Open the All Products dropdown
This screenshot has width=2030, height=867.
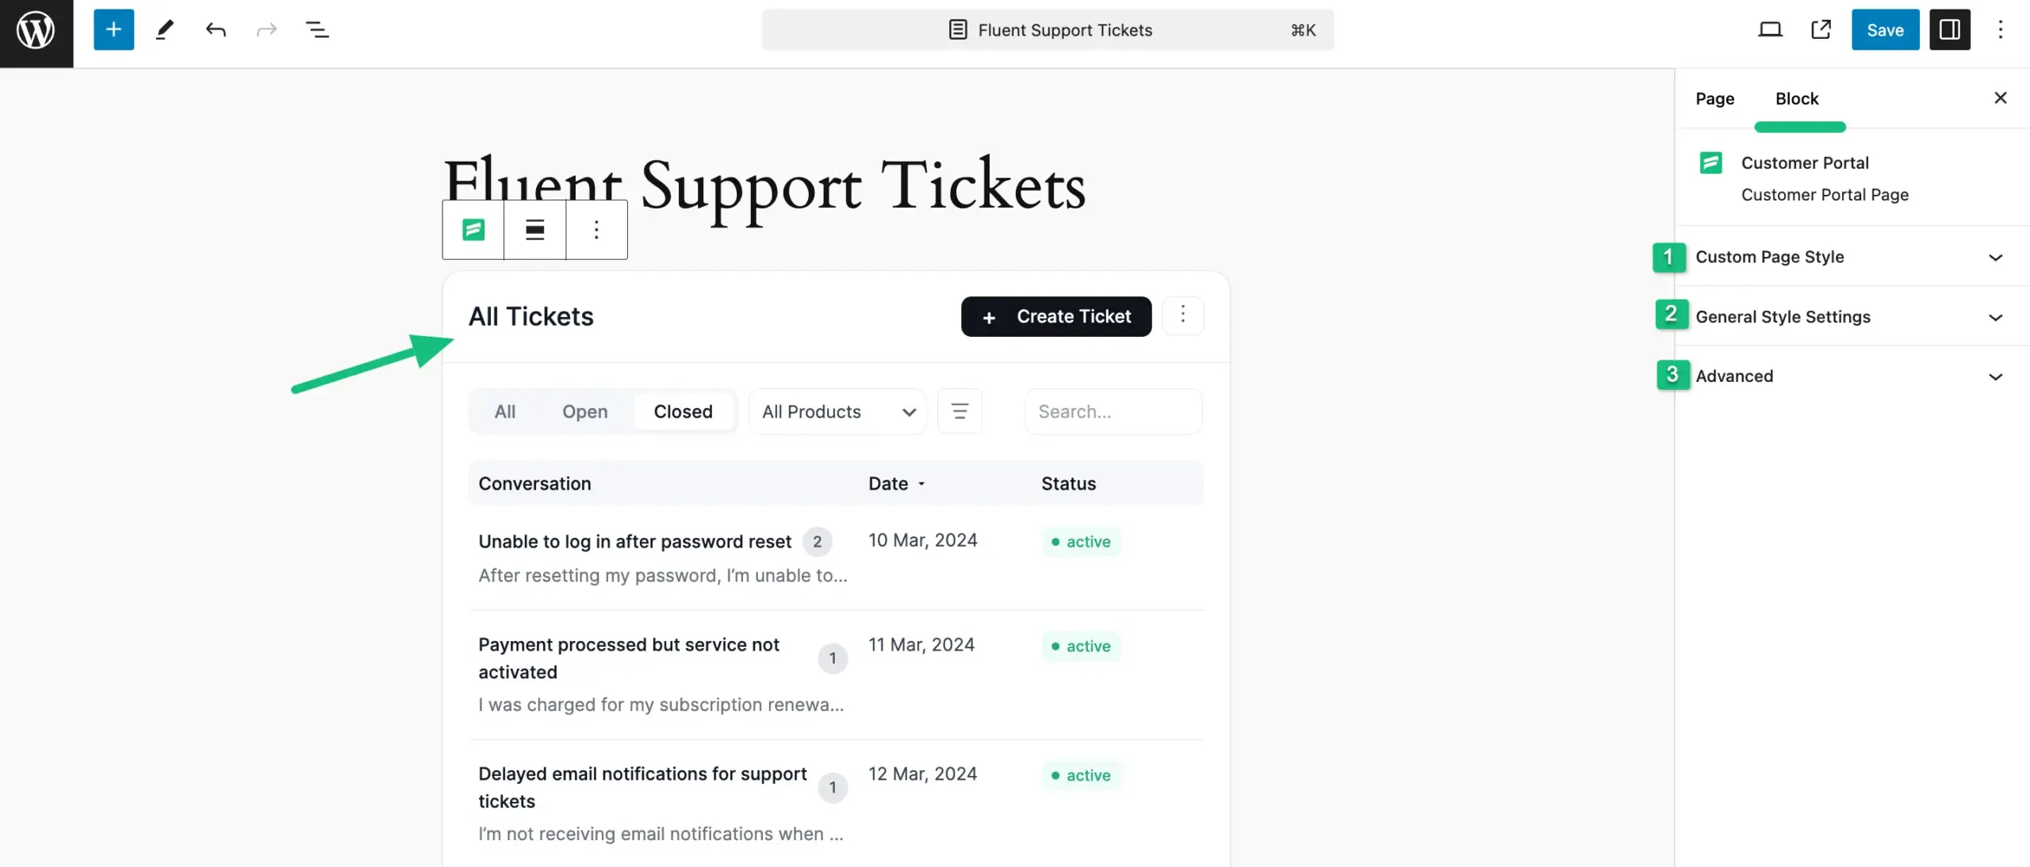837,412
